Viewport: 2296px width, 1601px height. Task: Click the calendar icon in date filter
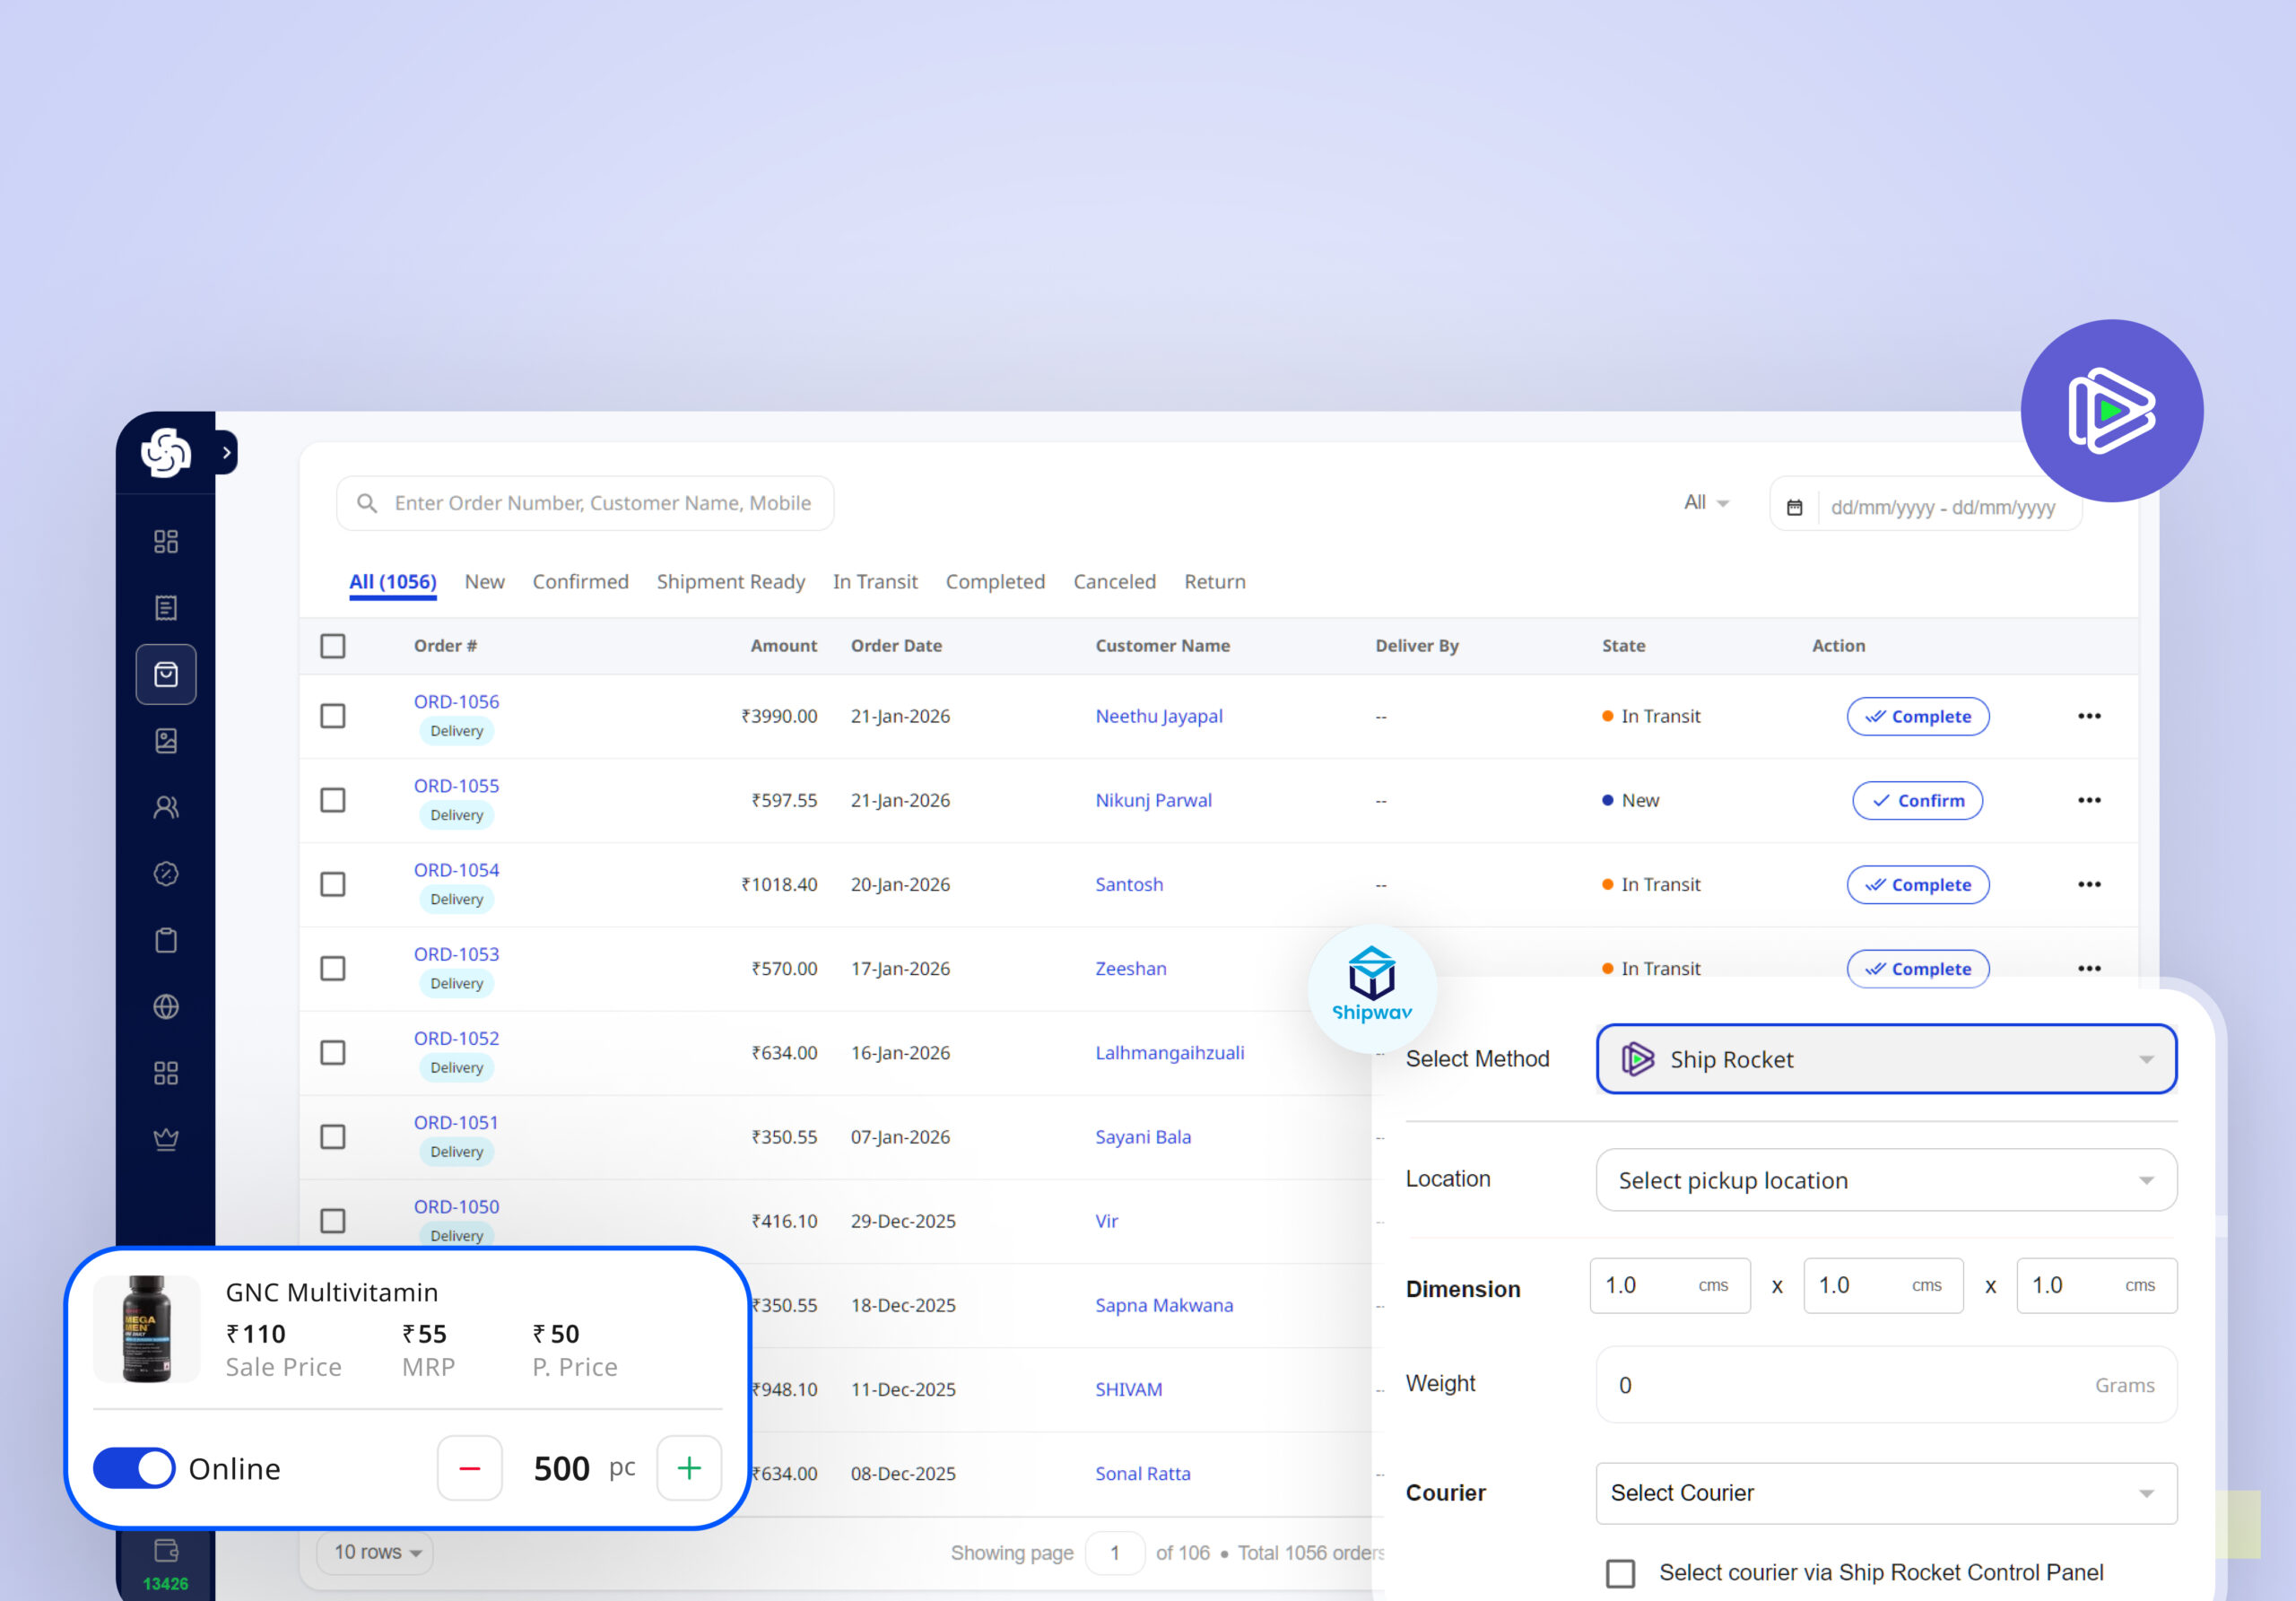(1795, 508)
